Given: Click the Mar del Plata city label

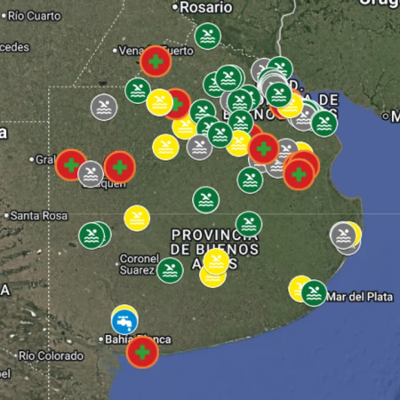Looking at the screenshot, I should click(360, 297).
